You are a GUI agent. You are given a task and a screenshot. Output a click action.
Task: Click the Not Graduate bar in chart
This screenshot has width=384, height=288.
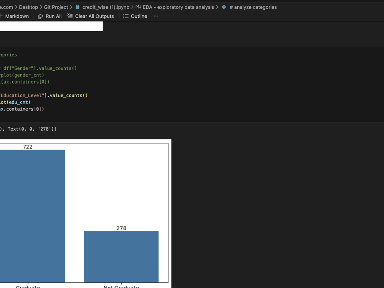tap(121, 257)
